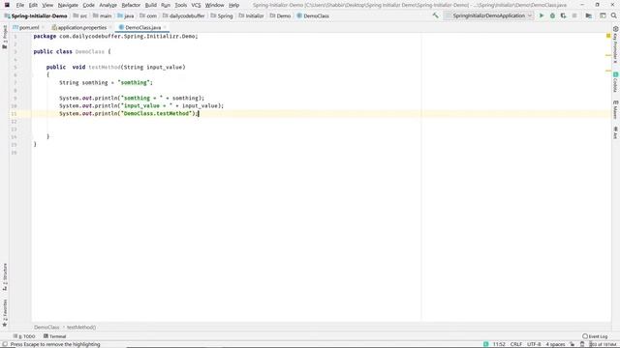This screenshot has width=620, height=348.
Task: Click the inspector hector icon in status bar
Action: 582,344
